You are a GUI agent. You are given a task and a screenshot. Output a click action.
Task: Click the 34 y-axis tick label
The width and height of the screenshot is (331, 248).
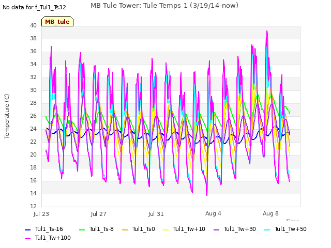pos(33,64)
